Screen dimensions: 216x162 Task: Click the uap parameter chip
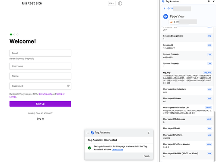[x=210, y=135]
